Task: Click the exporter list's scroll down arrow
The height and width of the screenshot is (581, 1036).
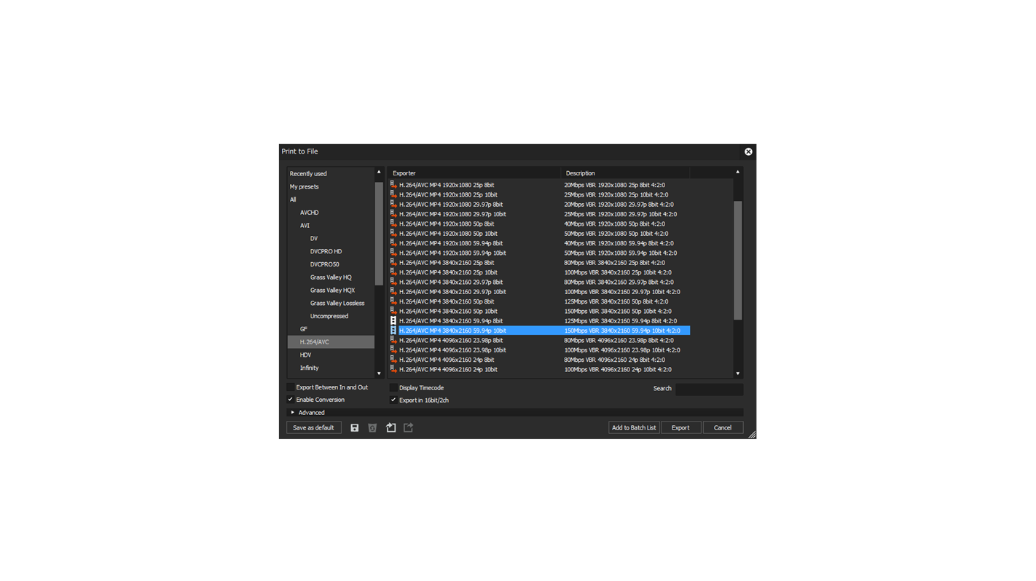Action: point(737,373)
